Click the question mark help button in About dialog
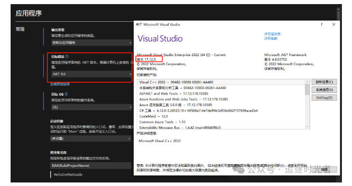The width and height of the screenshot is (352, 186). tap(322, 24)
